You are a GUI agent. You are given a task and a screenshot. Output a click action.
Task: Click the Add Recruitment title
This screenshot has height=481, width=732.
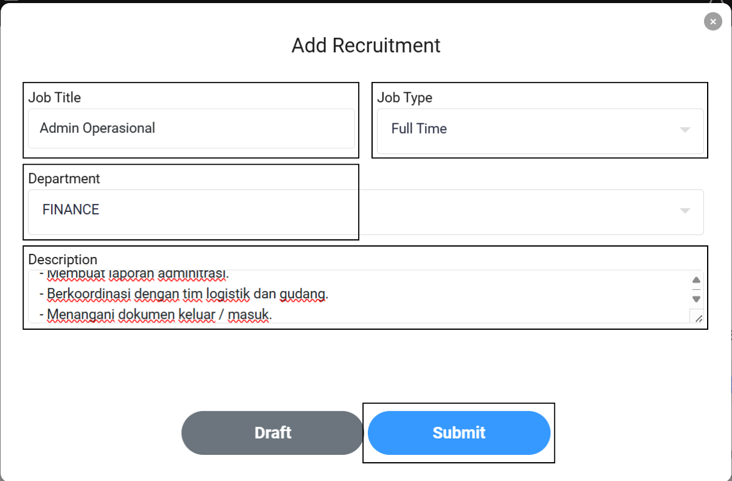click(x=365, y=46)
